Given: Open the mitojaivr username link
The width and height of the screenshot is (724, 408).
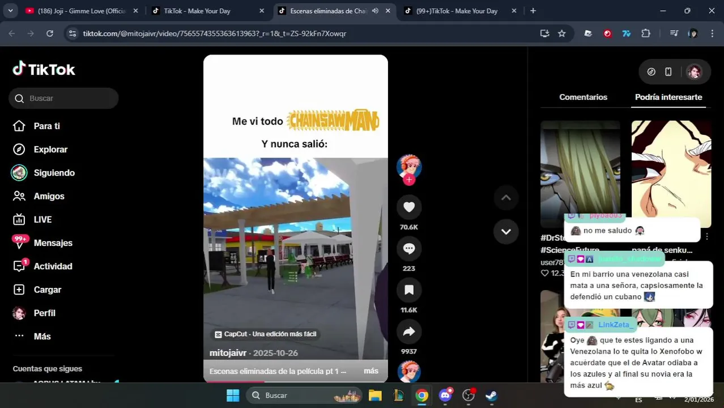Looking at the screenshot, I should coord(228,353).
